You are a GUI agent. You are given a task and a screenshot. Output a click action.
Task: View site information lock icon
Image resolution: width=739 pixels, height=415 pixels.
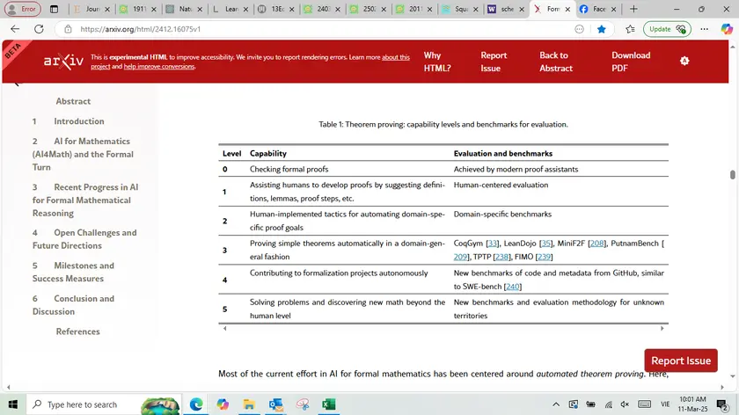click(68, 29)
